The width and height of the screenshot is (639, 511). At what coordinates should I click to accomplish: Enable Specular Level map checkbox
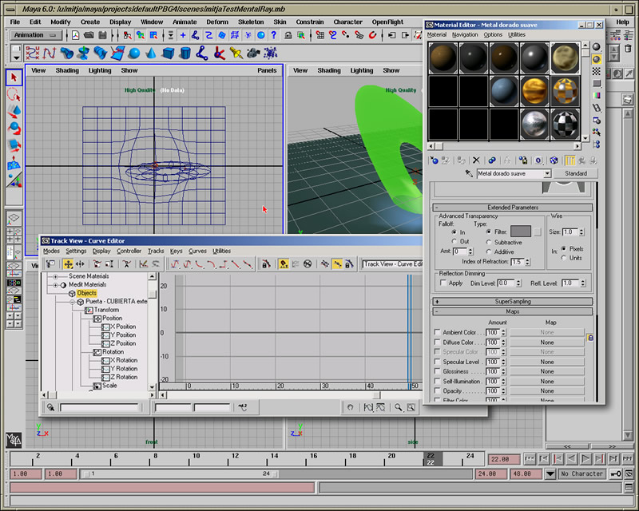pyautogui.click(x=437, y=362)
